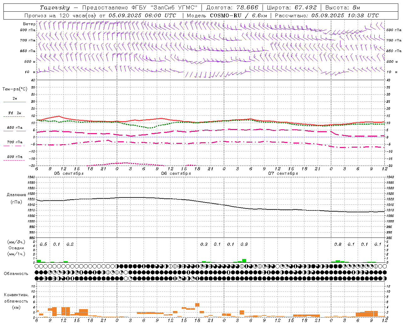Screen dimensions: 403x323
Task: Click the 500 гПа temperature legend entry
Action: [x=15, y=157]
